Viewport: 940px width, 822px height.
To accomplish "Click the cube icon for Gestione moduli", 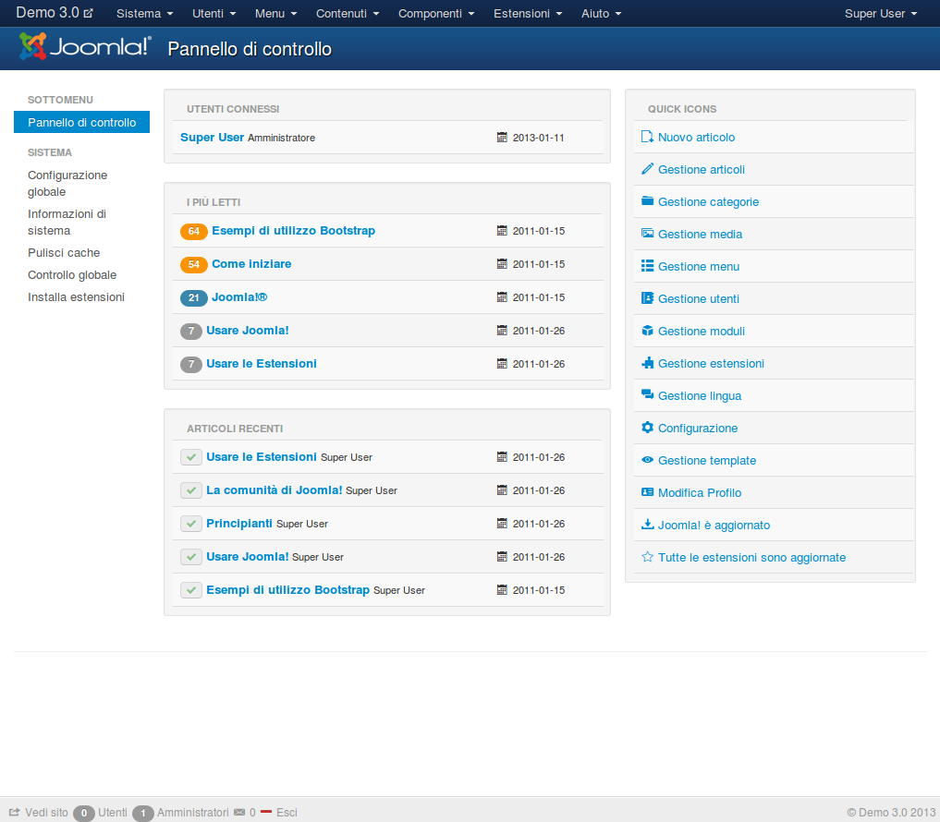I will tap(647, 331).
